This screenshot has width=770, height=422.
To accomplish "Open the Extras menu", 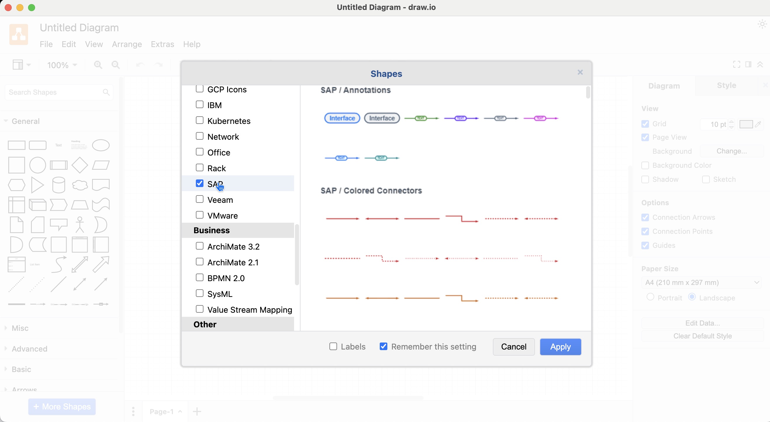I will [162, 44].
